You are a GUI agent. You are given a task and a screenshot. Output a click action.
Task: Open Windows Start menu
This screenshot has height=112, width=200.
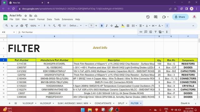(x=83, y=110)
